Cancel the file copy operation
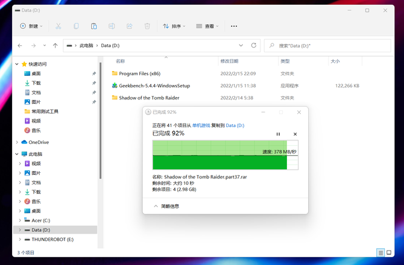The height and width of the screenshot is (265, 404). pyautogui.click(x=295, y=134)
